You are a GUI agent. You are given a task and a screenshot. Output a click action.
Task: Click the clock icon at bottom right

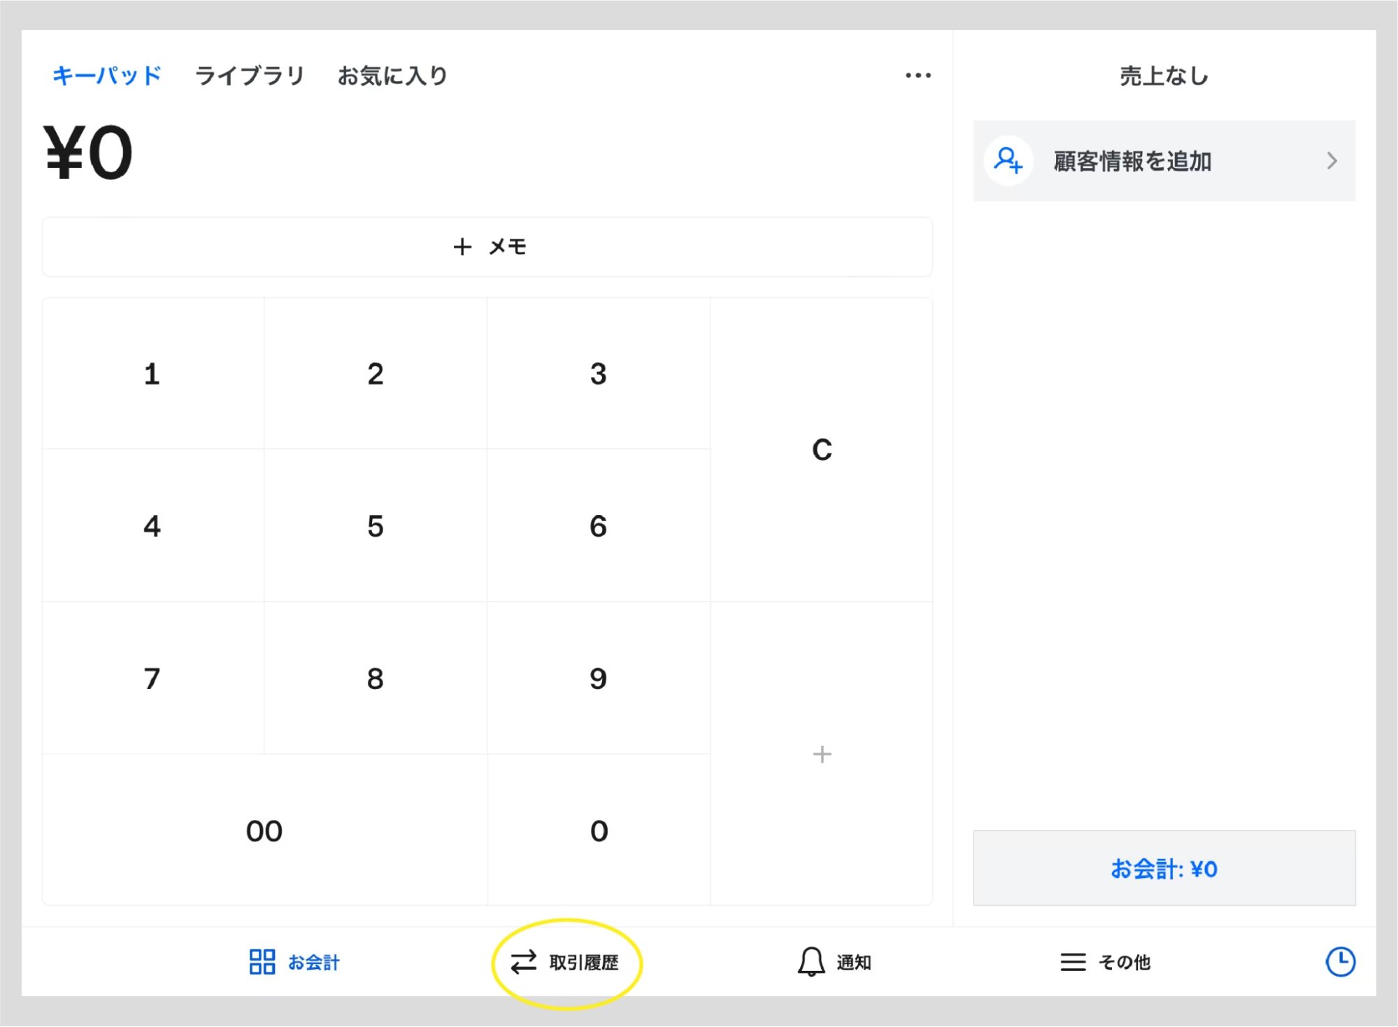[x=1340, y=962]
